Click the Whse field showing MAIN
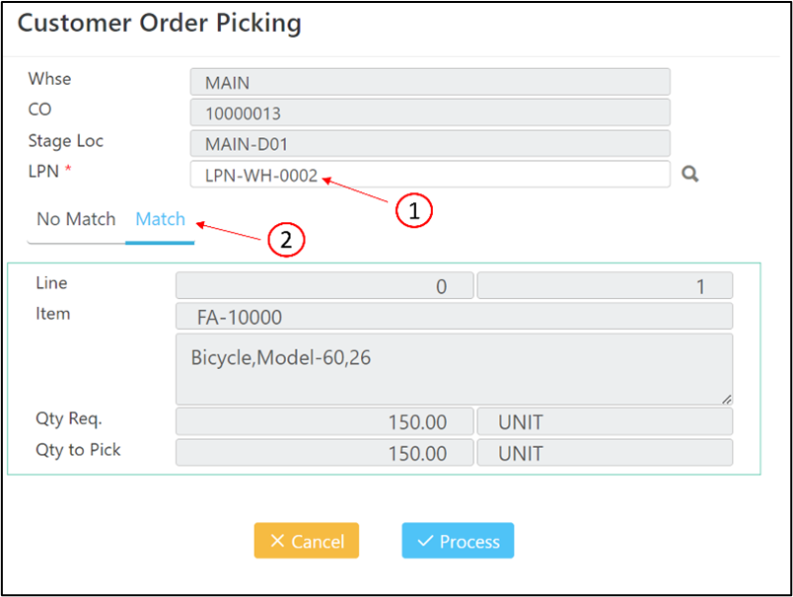 click(430, 82)
